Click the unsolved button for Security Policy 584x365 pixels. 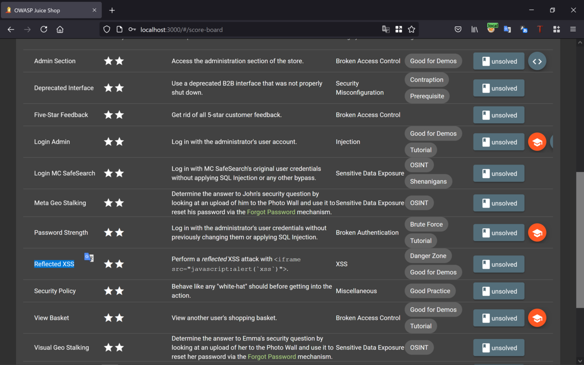coord(499,291)
